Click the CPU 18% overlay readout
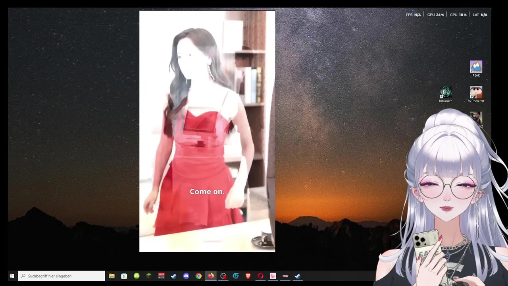This screenshot has width=508, height=286. pyautogui.click(x=458, y=15)
